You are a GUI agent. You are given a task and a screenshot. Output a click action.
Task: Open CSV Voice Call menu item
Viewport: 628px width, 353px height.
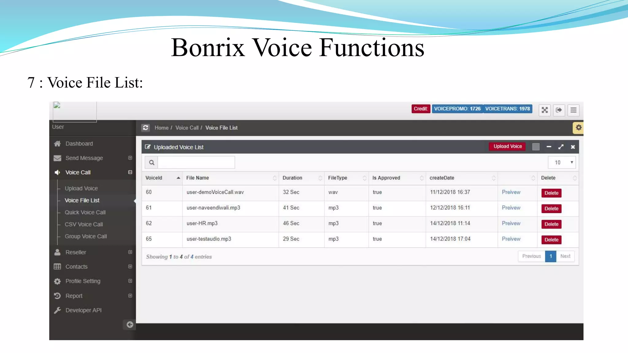click(84, 224)
